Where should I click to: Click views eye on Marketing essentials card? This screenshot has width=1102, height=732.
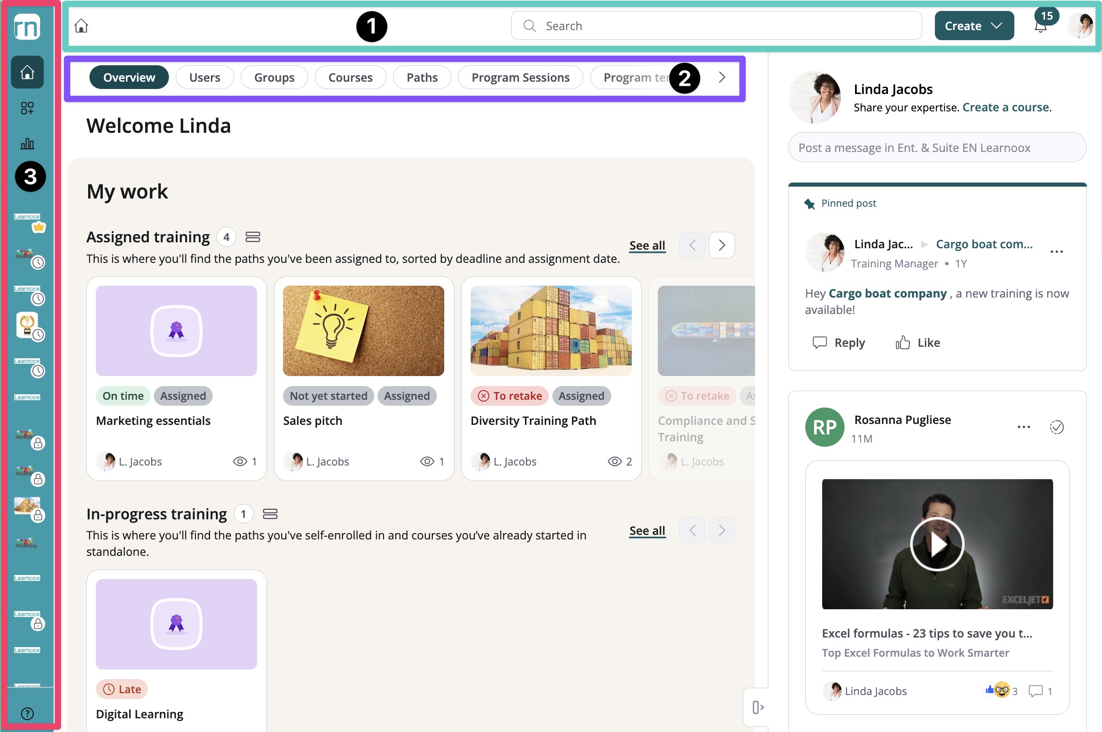[x=240, y=461]
